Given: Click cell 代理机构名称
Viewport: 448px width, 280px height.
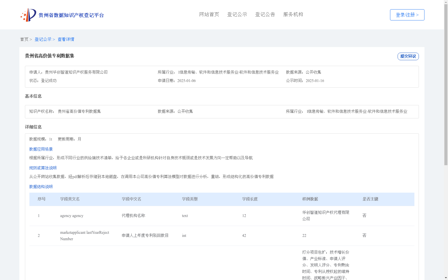Looking at the screenshot, I should click(x=134, y=216).
